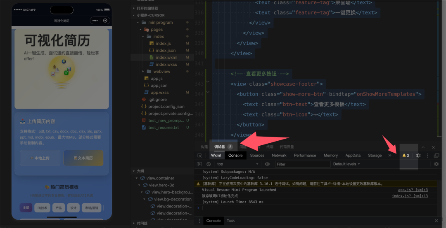The width and height of the screenshot is (446, 228).
Task: Select the IT/技术 template category chip
Action: tap(41, 208)
